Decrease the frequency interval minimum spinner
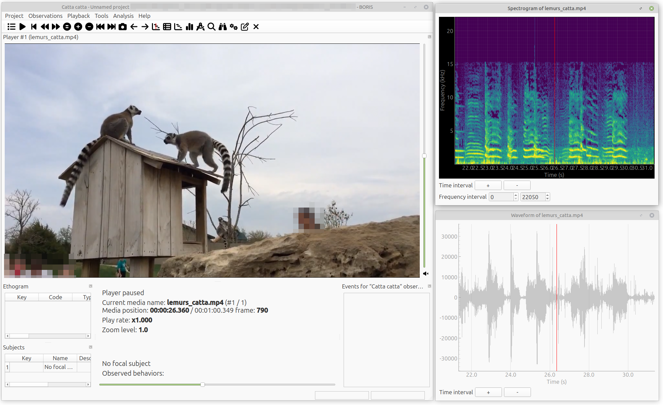663x405 pixels. click(x=516, y=199)
